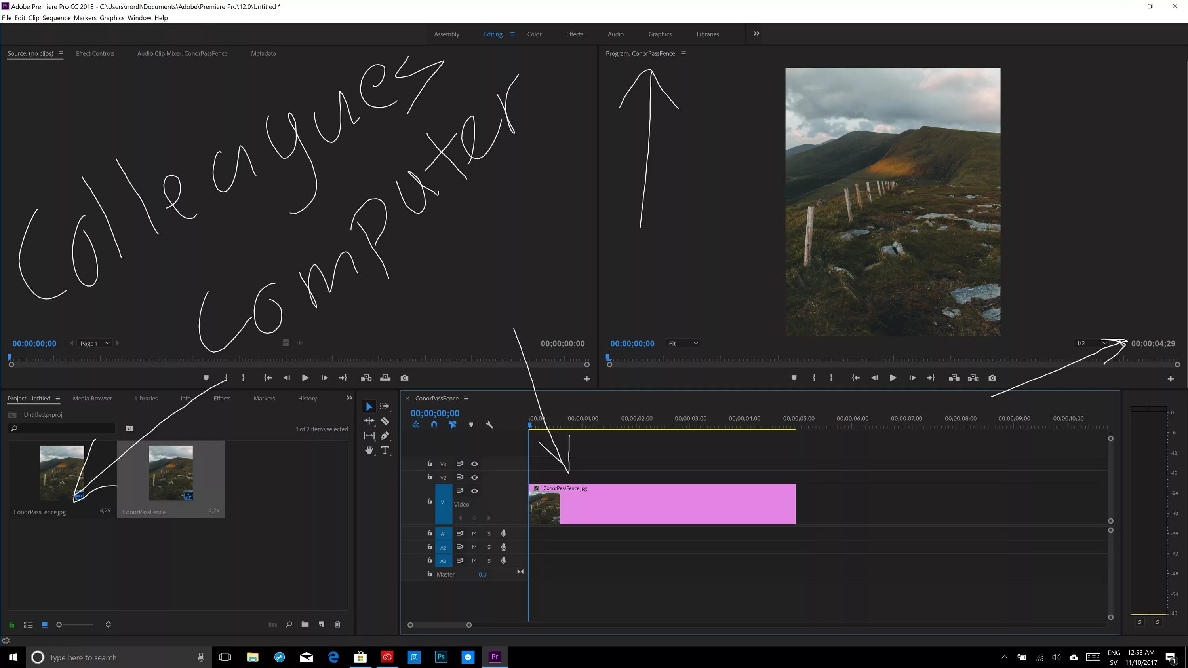Hide the V2 track output
Viewport: 1188px width, 668px height.
point(474,477)
